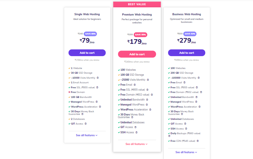
Task: Click info icon beside Single plan's WordPress Acceleration
Action: pos(100,107)
